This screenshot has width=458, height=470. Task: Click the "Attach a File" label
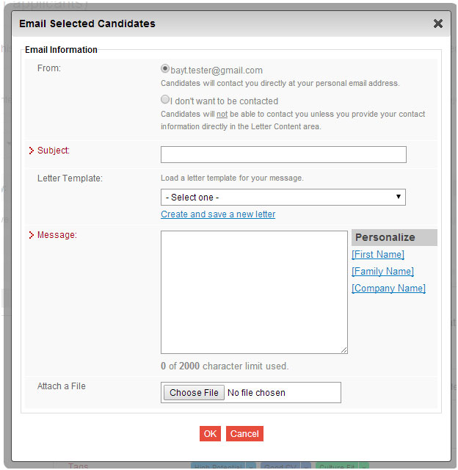(62, 386)
